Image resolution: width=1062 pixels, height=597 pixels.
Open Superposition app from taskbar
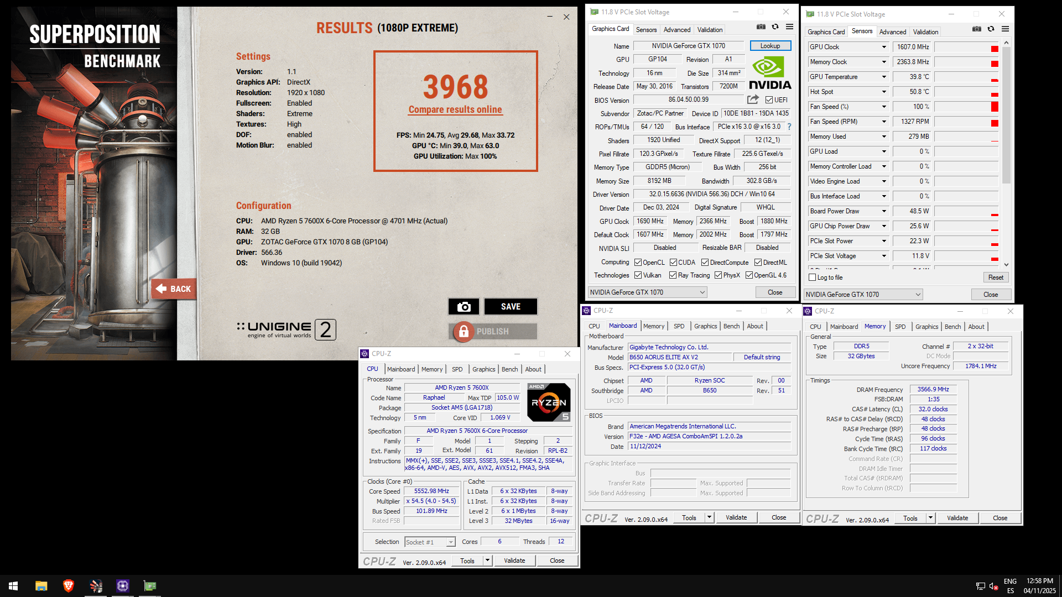click(x=96, y=586)
